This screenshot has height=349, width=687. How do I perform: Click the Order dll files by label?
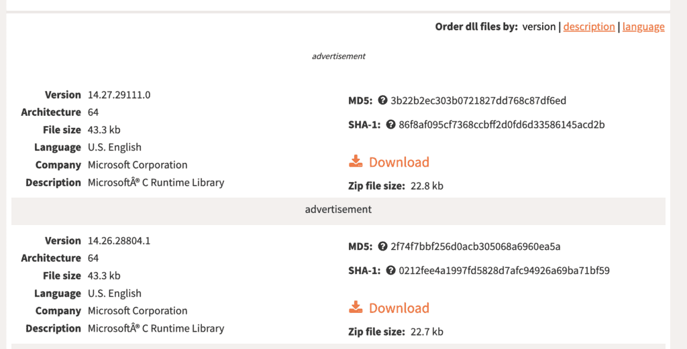point(476,27)
